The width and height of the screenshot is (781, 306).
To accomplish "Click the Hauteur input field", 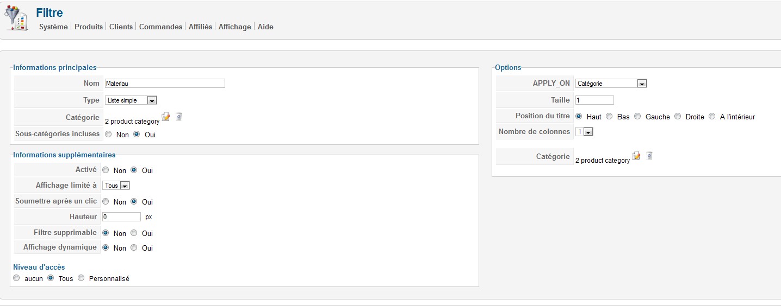I will 122,216.
